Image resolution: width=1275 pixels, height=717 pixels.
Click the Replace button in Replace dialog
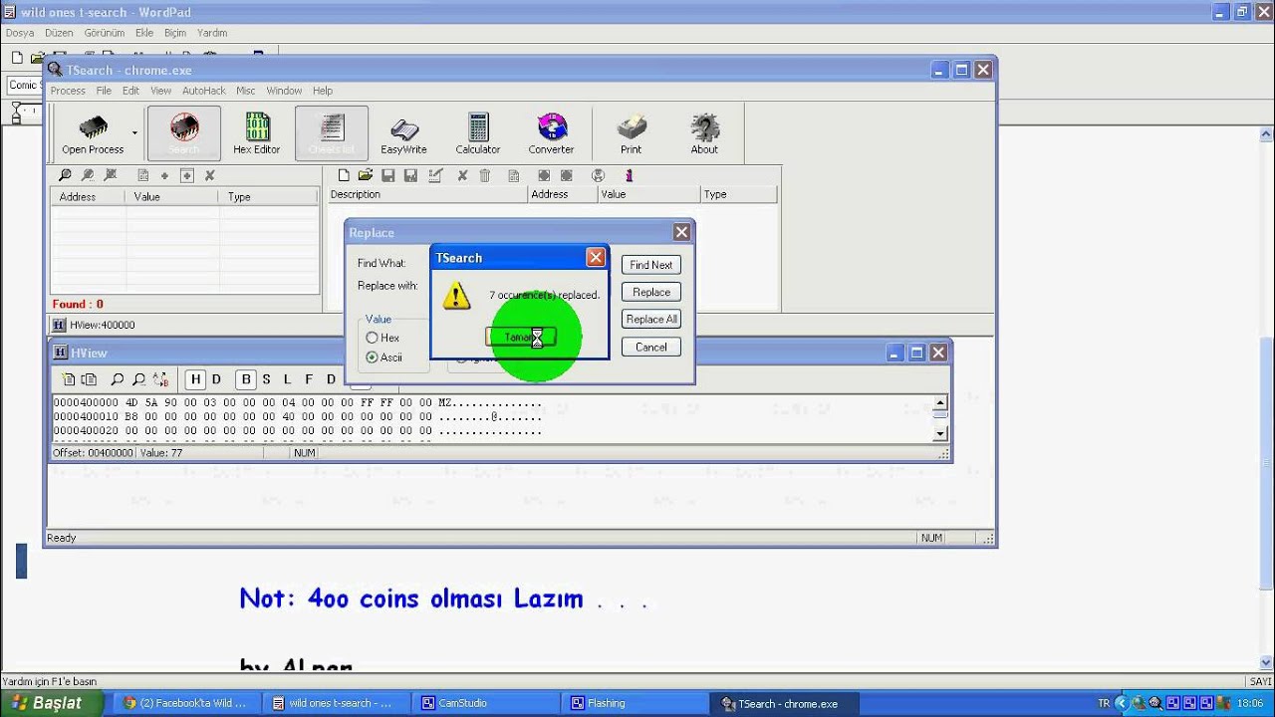651,292
